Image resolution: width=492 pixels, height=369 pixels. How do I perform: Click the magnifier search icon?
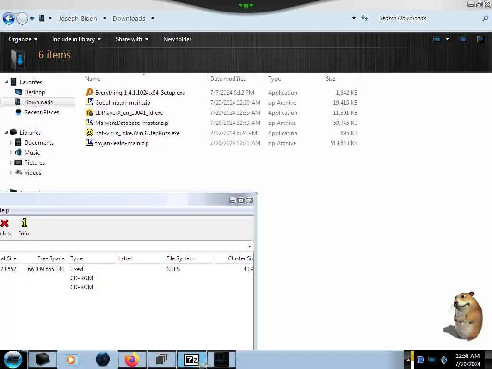pyautogui.click(x=485, y=19)
